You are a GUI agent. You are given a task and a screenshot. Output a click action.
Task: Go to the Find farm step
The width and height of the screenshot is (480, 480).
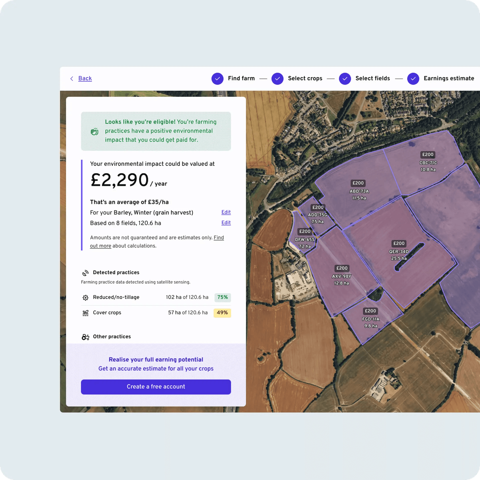pos(241,78)
